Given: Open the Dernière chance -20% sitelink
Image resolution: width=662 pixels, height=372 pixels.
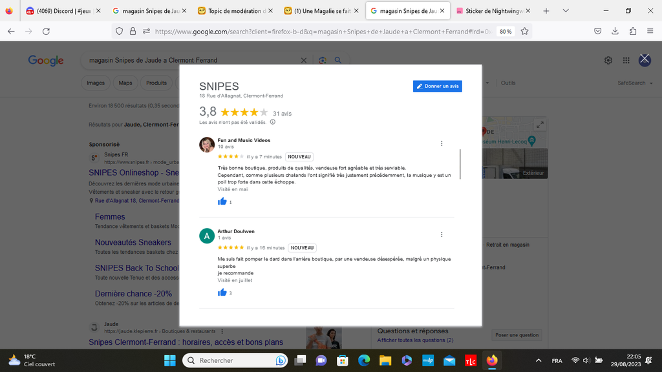Looking at the screenshot, I should pyautogui.click(x=133, y=294).
